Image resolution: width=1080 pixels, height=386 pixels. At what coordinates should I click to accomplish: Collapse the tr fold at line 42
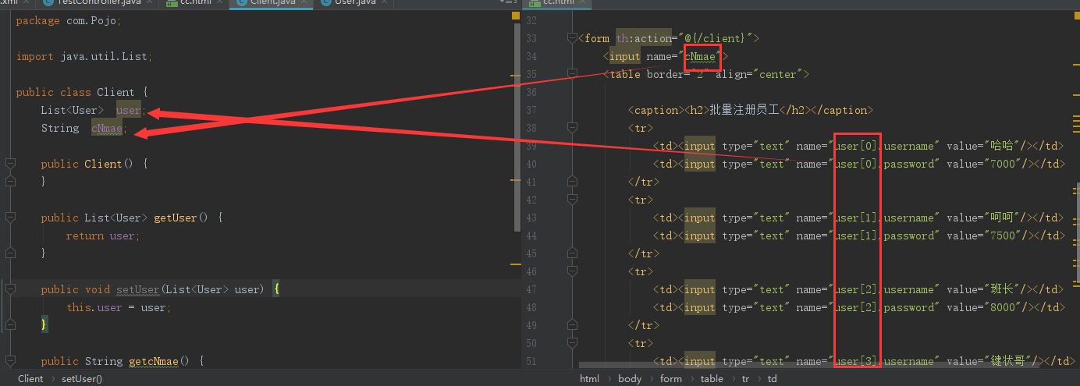tap(572, 200)
